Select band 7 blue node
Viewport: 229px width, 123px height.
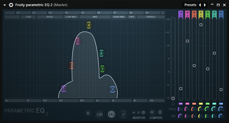pyautogui.click(x=113, y=89)
